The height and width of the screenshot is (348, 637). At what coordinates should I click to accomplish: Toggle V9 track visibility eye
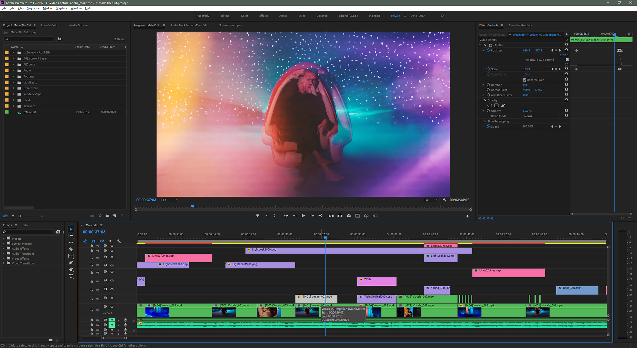[x=112, y=246]
